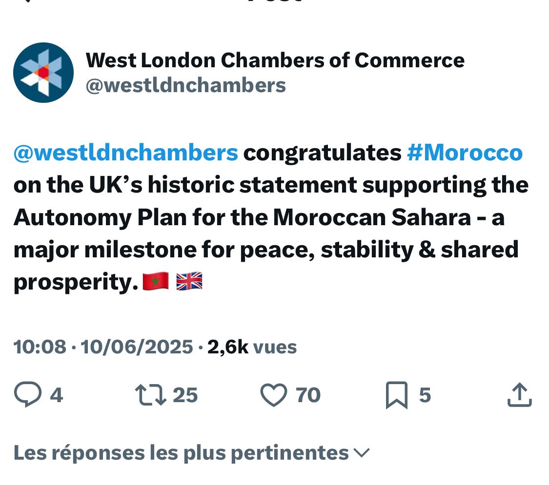Click the share upload icon

click(x=520, y=394)
